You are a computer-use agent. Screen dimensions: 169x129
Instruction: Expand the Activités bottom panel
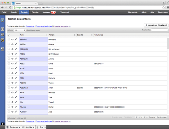pyautogui.click(x=28, y=127)
